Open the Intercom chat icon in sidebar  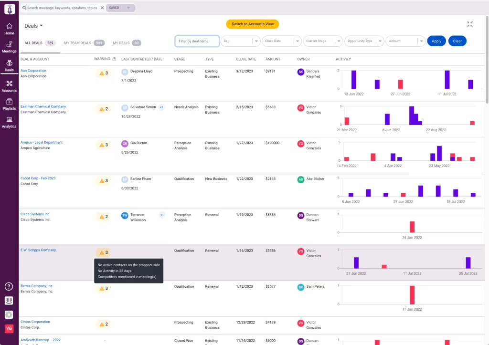coord(9,301)
